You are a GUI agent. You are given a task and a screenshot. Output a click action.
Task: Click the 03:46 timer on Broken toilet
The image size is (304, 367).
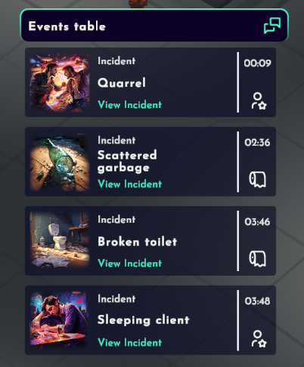257,222
